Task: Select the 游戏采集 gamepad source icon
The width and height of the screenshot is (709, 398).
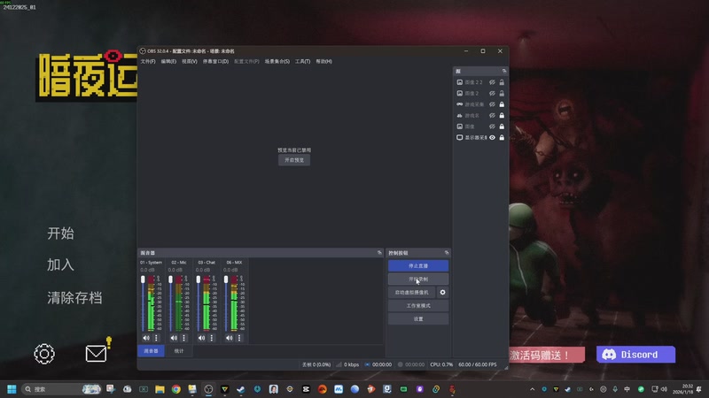Action: pos(459,104)
